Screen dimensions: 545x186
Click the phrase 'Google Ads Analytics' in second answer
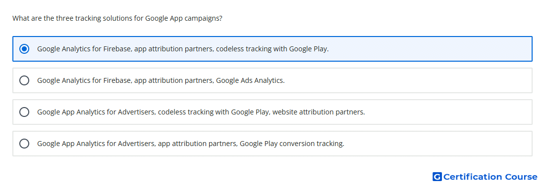point(250,80)
